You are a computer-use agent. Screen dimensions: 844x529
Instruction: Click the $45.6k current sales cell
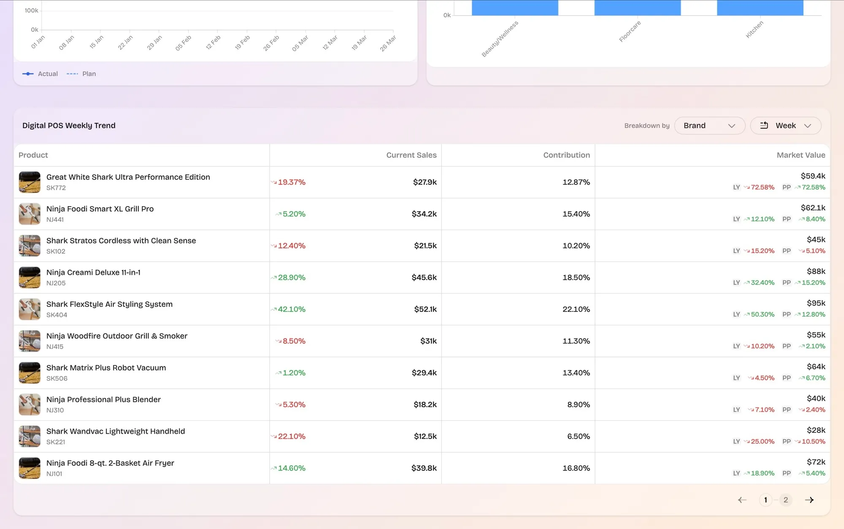424,277
